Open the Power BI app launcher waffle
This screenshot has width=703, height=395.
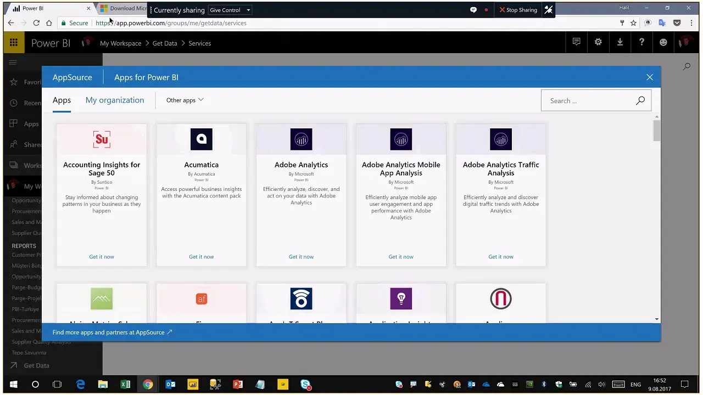pyautogui.click(x=14, y=43)
